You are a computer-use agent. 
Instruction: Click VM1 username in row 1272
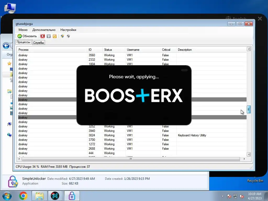(130, 144)
